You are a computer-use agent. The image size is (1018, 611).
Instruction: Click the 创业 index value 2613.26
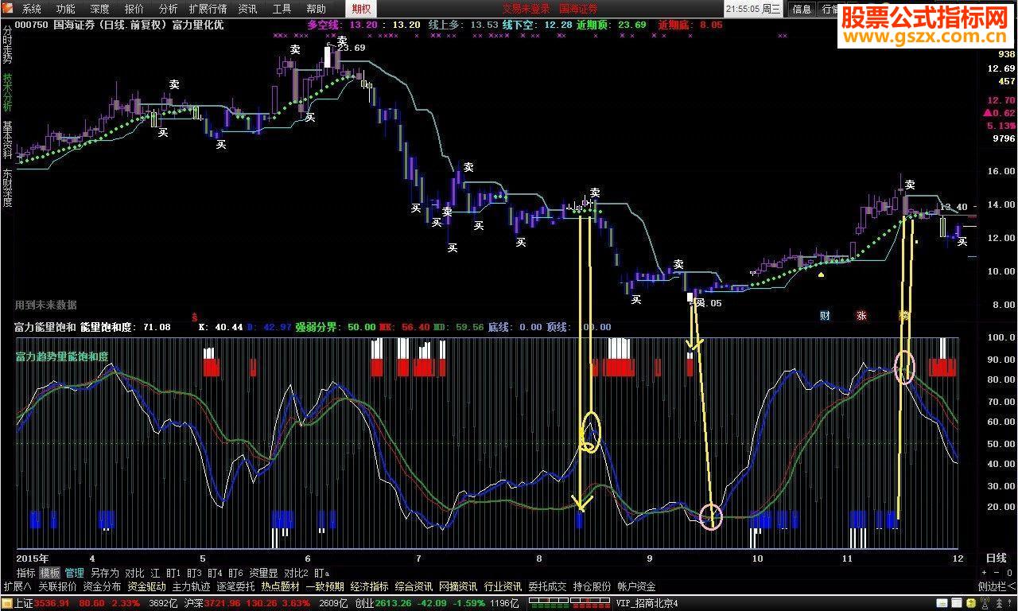393,604
